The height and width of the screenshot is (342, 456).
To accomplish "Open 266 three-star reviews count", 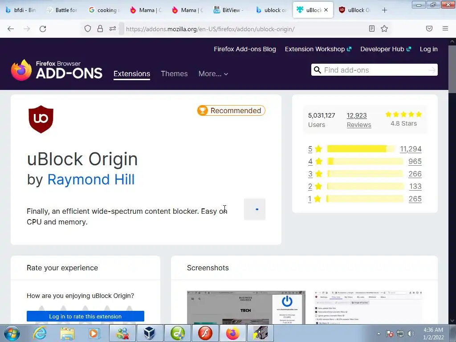I will (415, 174).
